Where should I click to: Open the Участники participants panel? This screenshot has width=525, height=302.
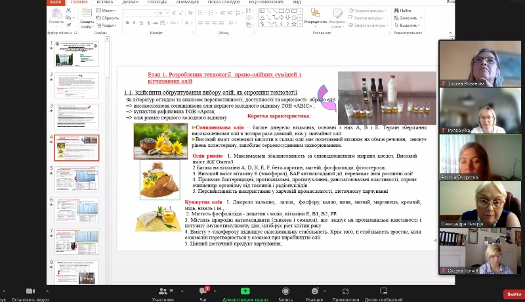click(163, 291)
